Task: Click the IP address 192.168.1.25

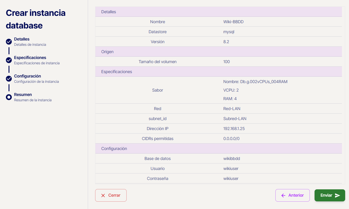Action: point(234,129)
